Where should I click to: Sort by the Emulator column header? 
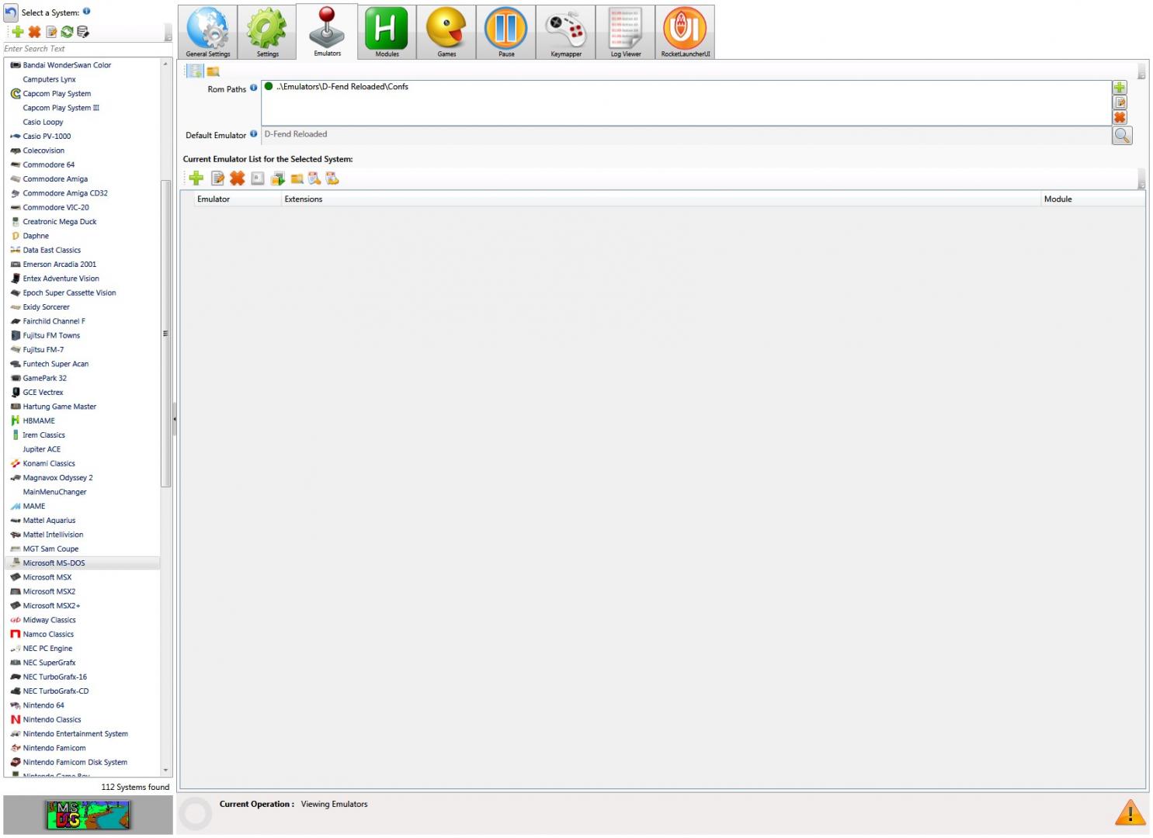(236, 199)
